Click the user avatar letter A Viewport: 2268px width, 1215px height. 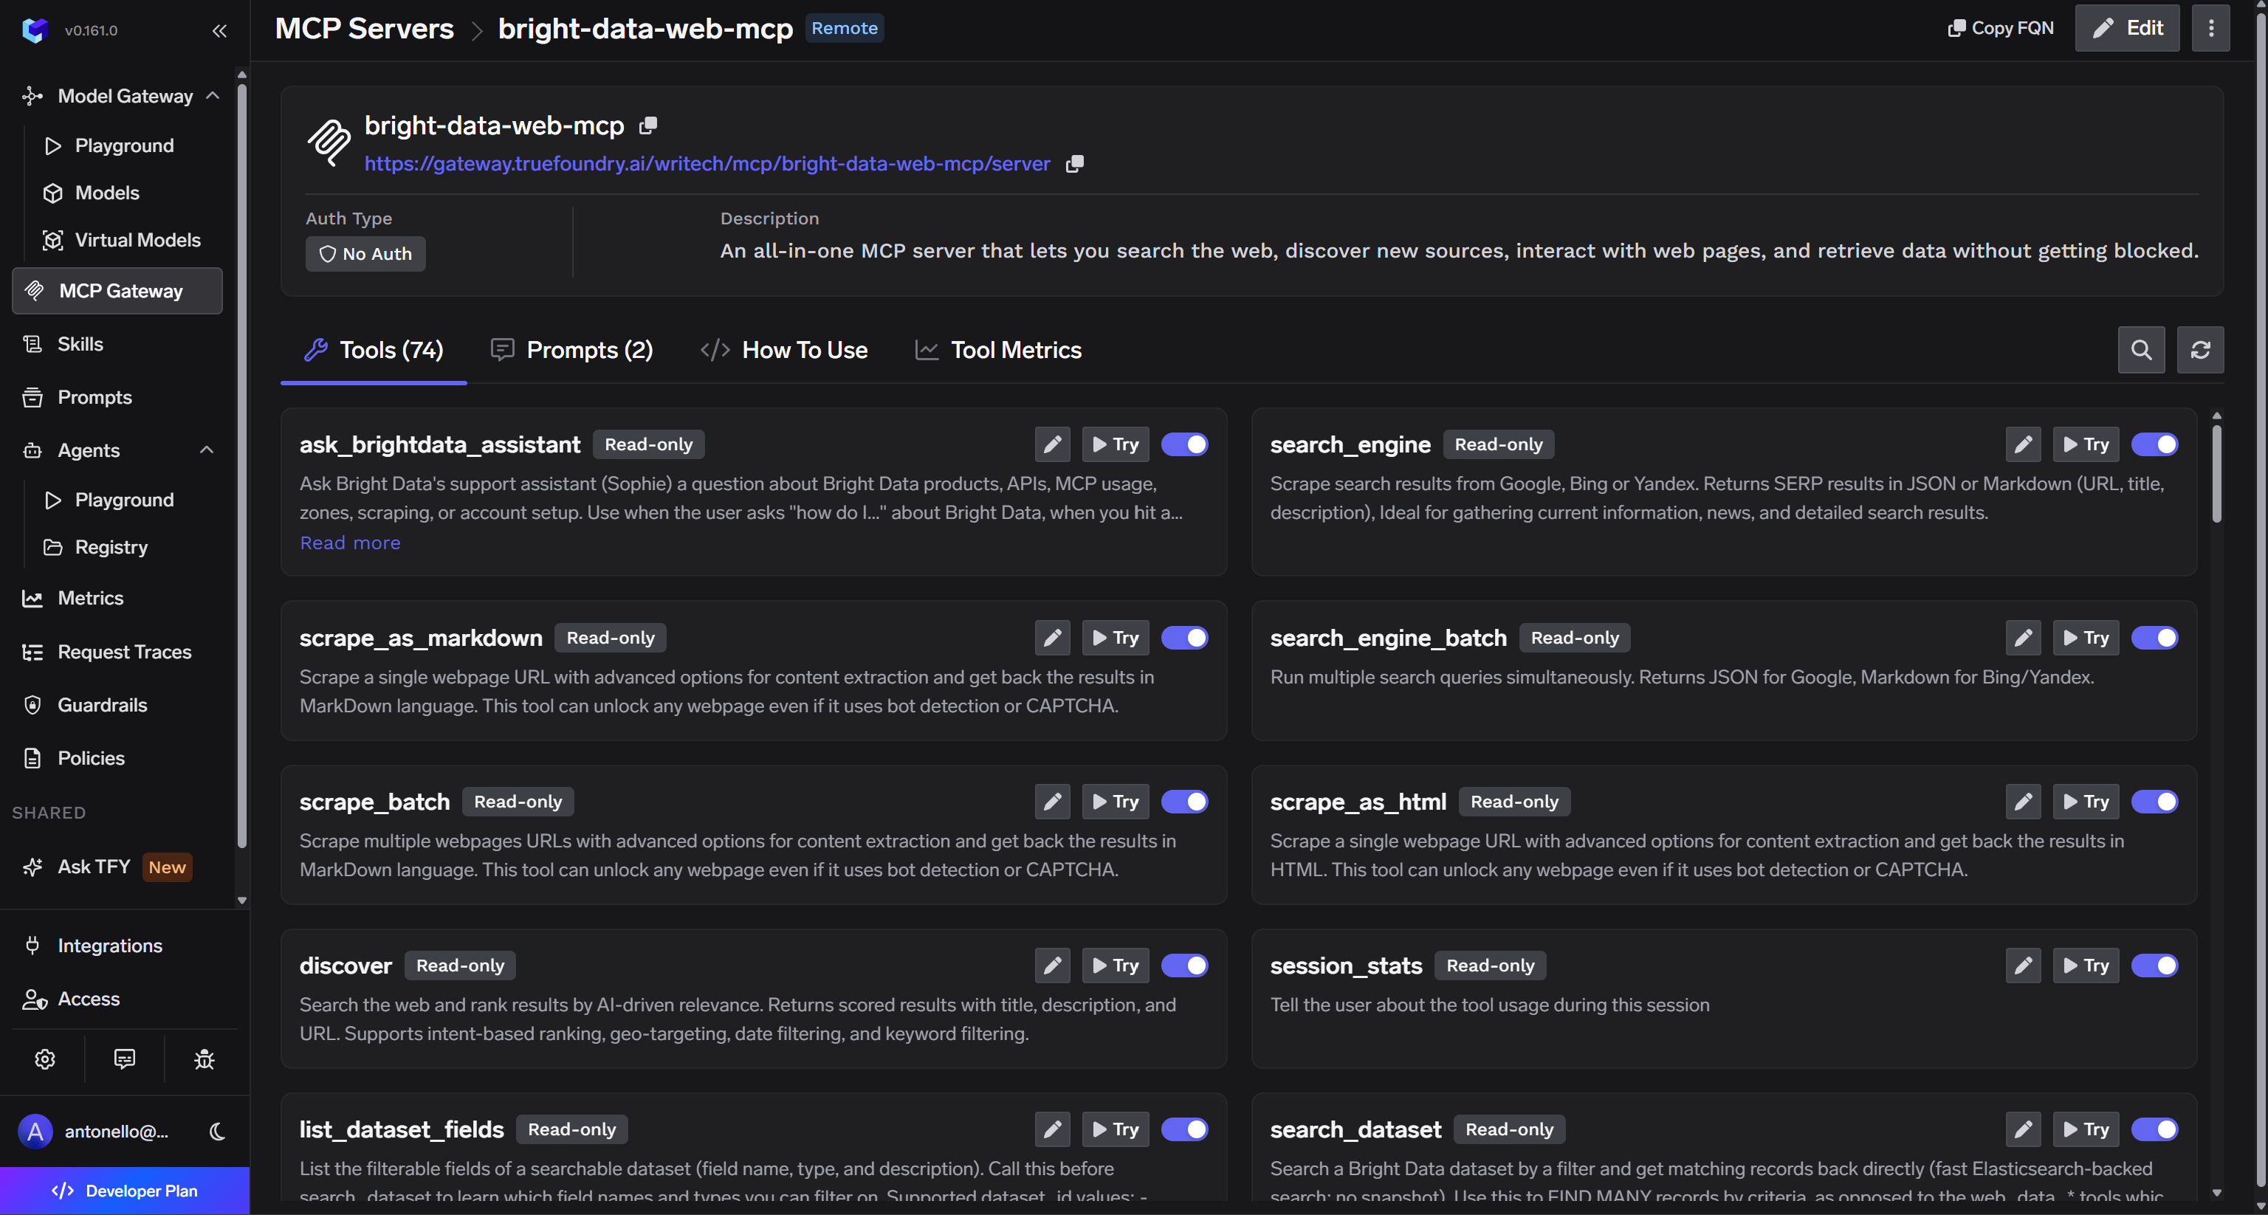click(35, 1132)
